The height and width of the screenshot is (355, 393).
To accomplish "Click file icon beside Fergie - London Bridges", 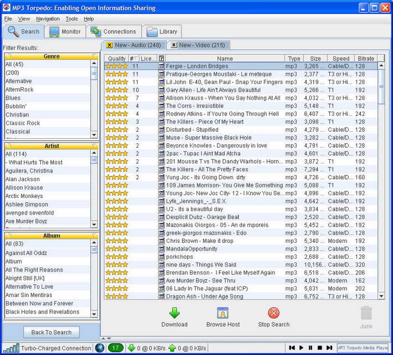I will tap(162, 66).
